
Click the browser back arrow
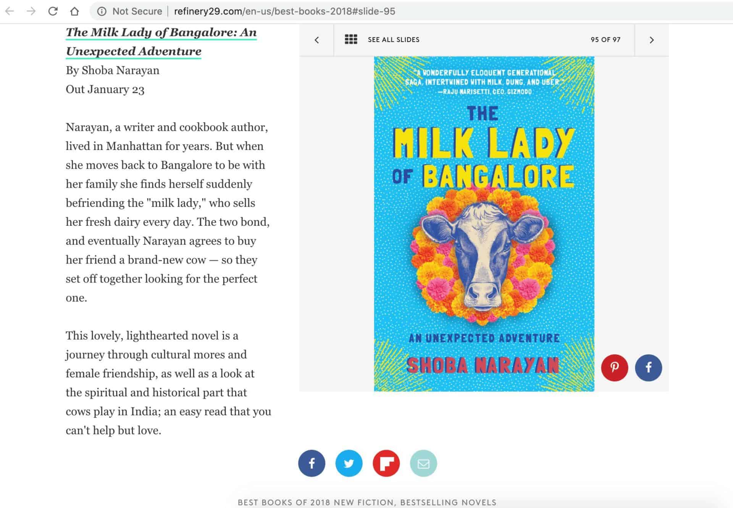click(10, 11)
